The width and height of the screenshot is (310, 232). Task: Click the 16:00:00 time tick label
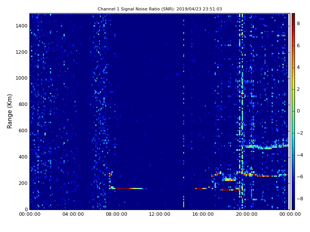click(203, 214)
